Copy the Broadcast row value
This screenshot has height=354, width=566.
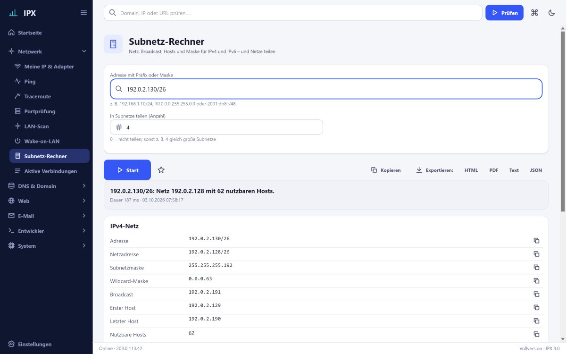(x=536, y=294)
